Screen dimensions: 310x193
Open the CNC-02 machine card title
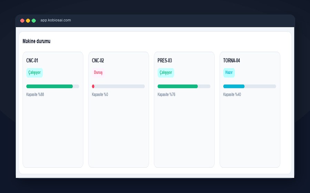98,61
